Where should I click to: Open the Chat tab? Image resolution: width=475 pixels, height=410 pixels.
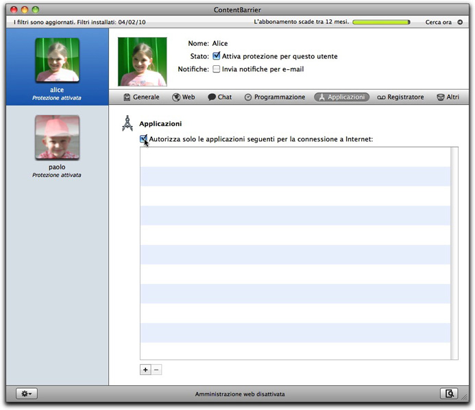tap(220, 97)
